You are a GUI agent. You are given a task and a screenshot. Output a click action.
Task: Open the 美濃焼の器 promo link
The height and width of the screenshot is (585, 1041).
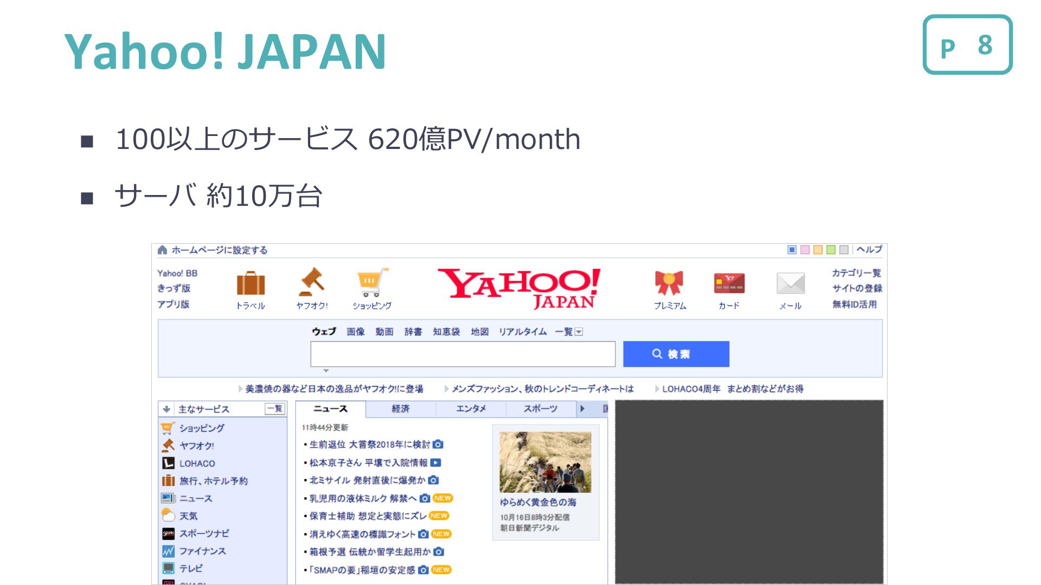(x=334, y=388)
